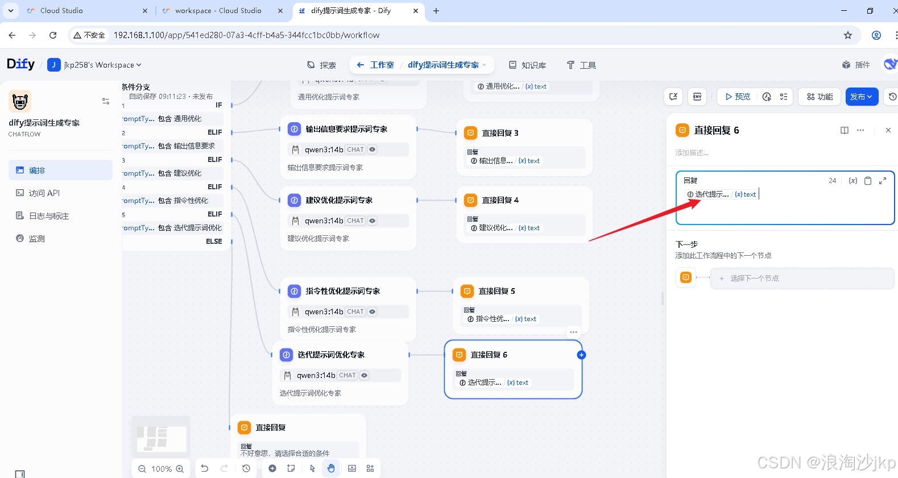Select the 直接回复 4 node
898x478 pixels.
[x=524, y=214]
